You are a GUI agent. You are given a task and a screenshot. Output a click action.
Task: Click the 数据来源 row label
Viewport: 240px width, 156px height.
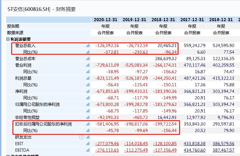[x=15, y=33]
